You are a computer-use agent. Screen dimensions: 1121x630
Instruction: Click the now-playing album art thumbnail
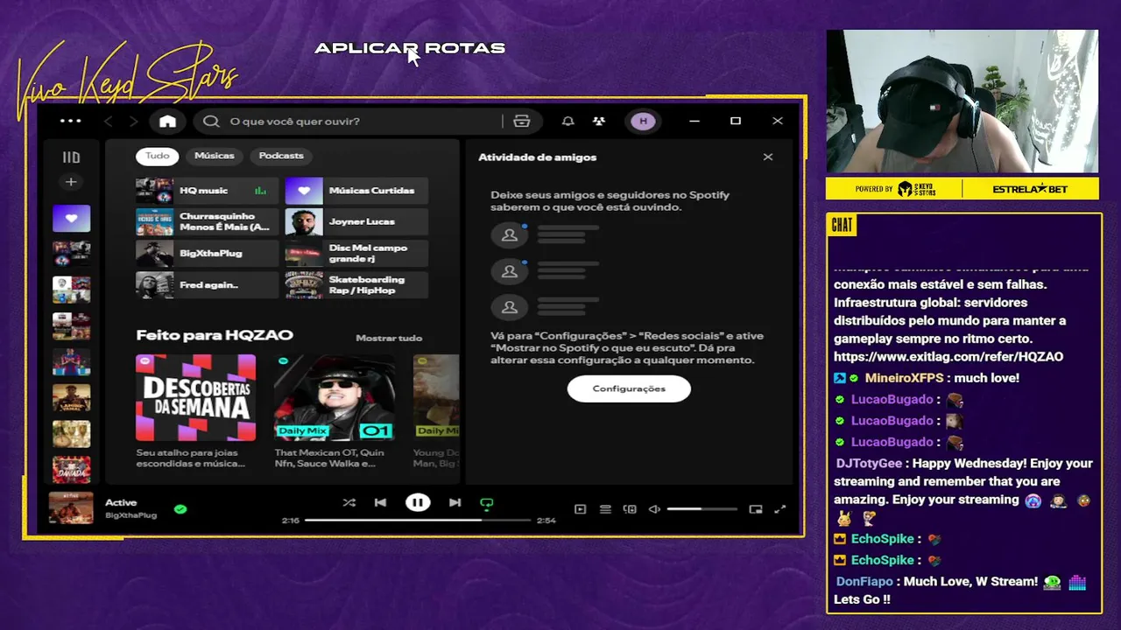71,507
